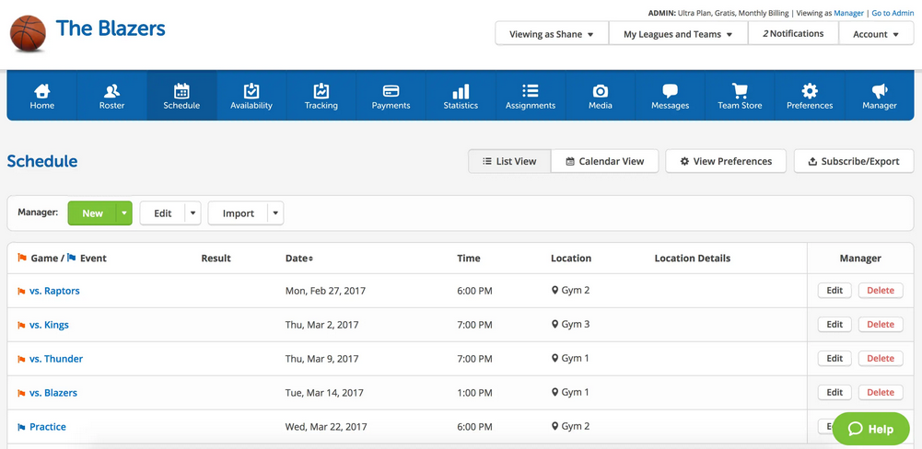The image size is (922, 449).
Task: Open the vs. Thunder game link
Action: coord(56,359)
